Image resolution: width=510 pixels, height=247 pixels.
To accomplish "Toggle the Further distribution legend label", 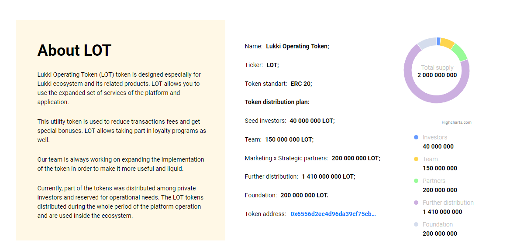I will coord(448,203).
